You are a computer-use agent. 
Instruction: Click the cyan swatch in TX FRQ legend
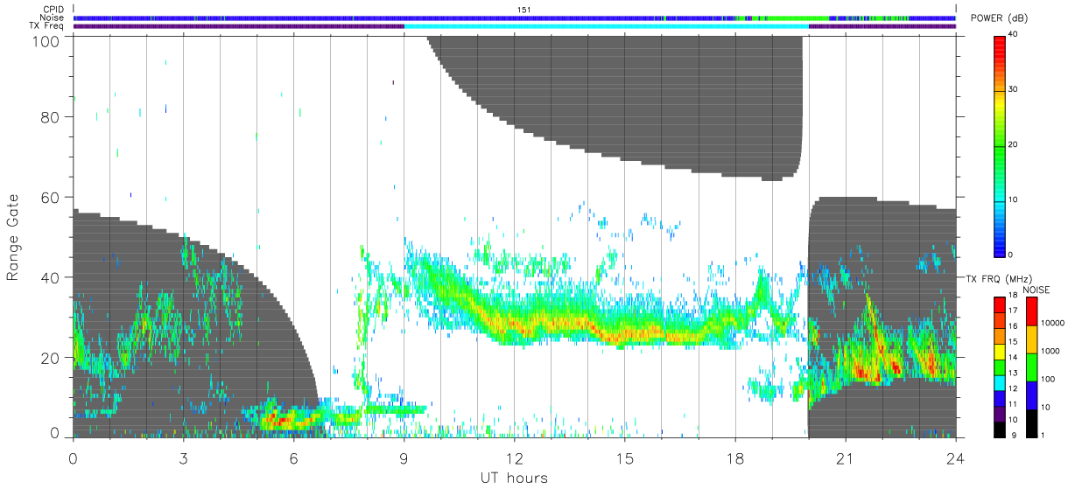[x=999, y=381]
